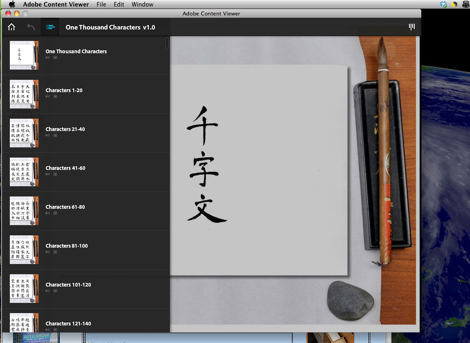Jump to "Characters 121-140" in the contents
Image resolution: width=470 pixels, height=343 pixels.
tap(68, 324)
